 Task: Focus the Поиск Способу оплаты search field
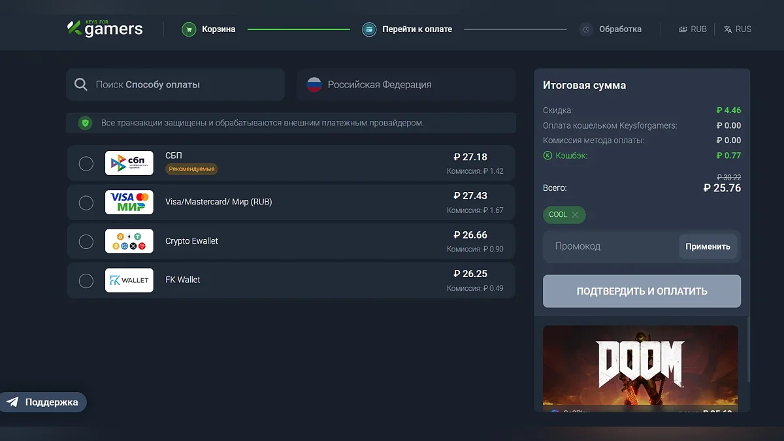pyautogui.click(x=176, y=85)
